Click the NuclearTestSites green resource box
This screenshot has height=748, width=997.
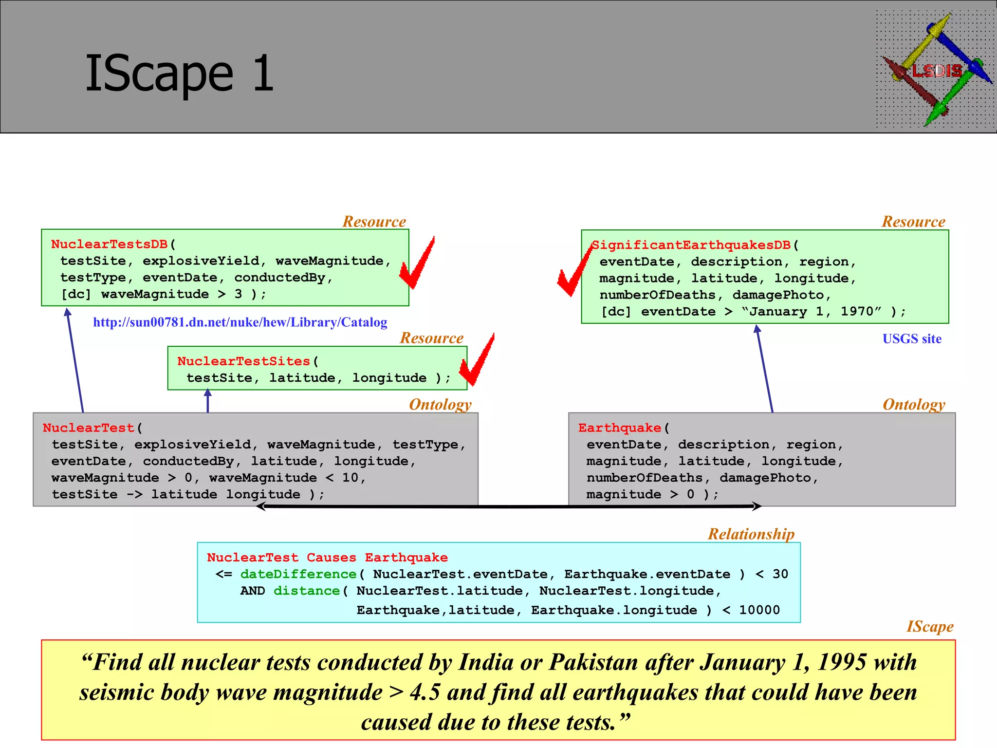tap(317, 369)
